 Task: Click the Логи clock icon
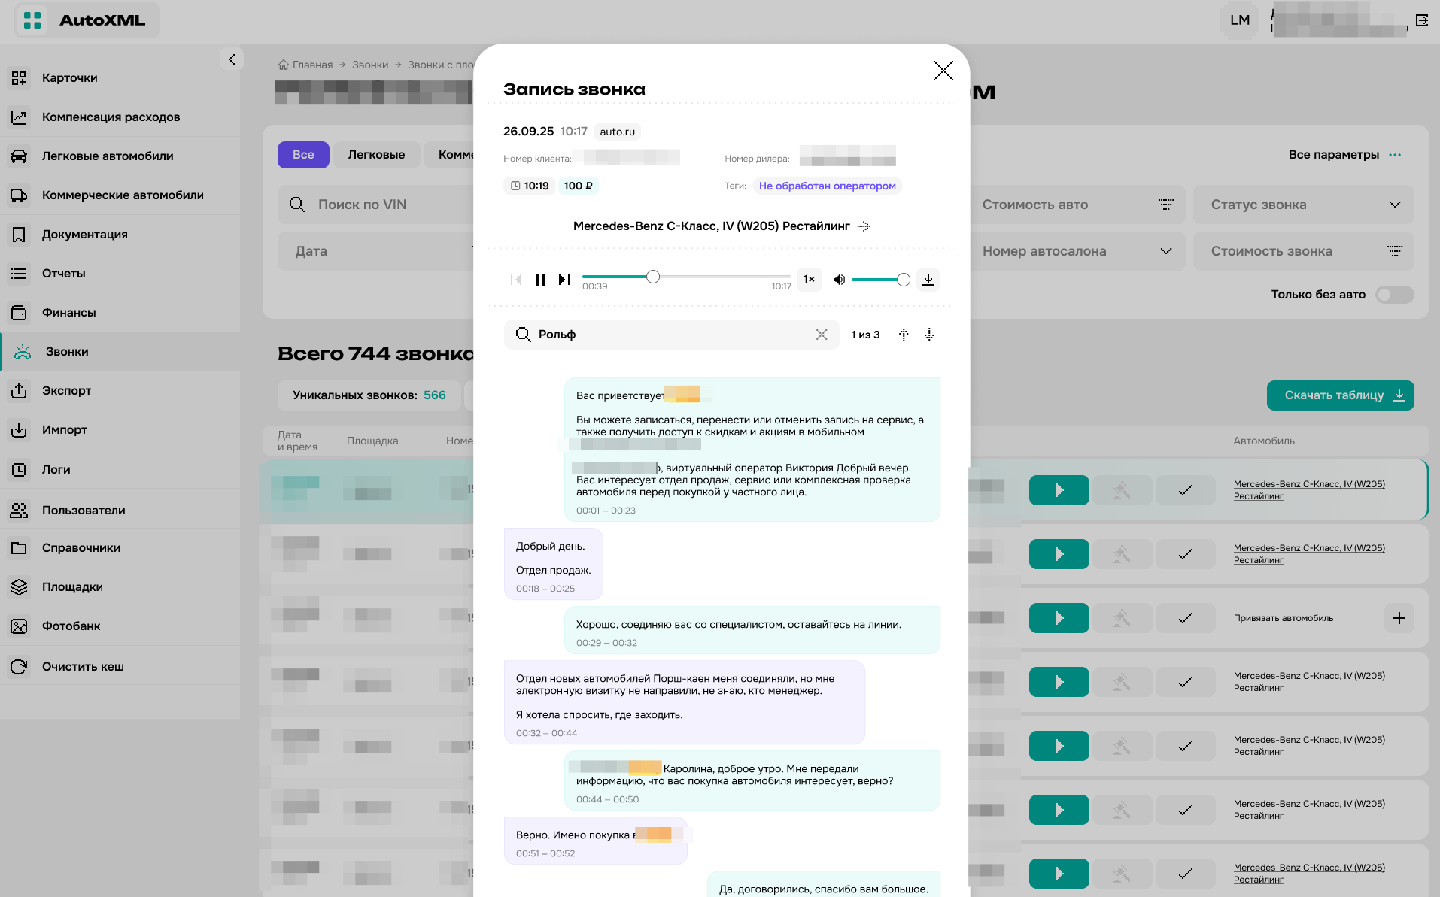pyautogui.click(x=19, y=470)
